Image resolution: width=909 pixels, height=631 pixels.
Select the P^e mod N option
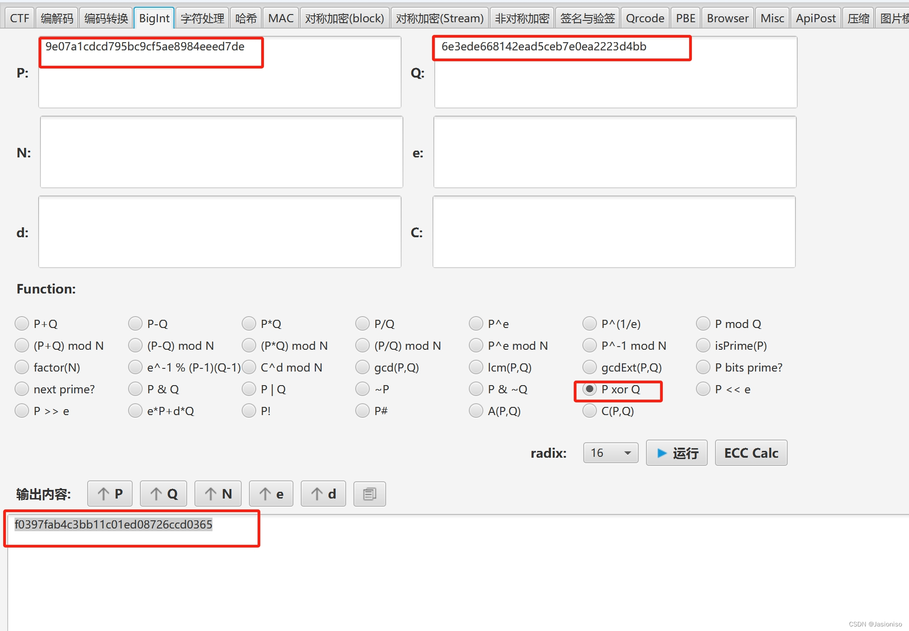coord(476,346)
